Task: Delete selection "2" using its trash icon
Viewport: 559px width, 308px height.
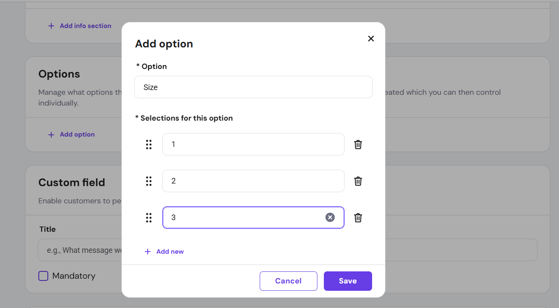Action: pos(358,181)
